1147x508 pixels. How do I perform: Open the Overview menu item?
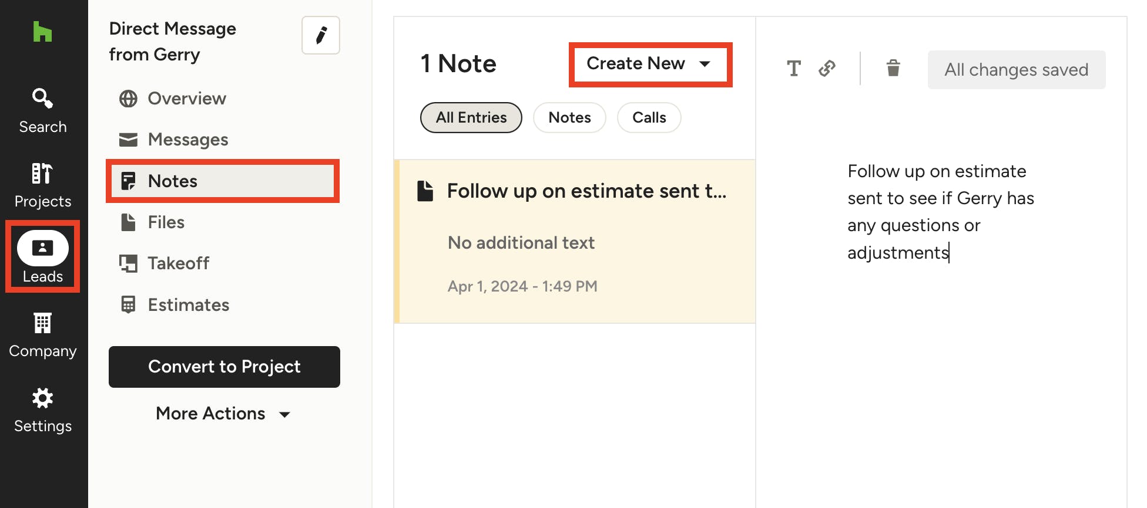tap(186, 99)
